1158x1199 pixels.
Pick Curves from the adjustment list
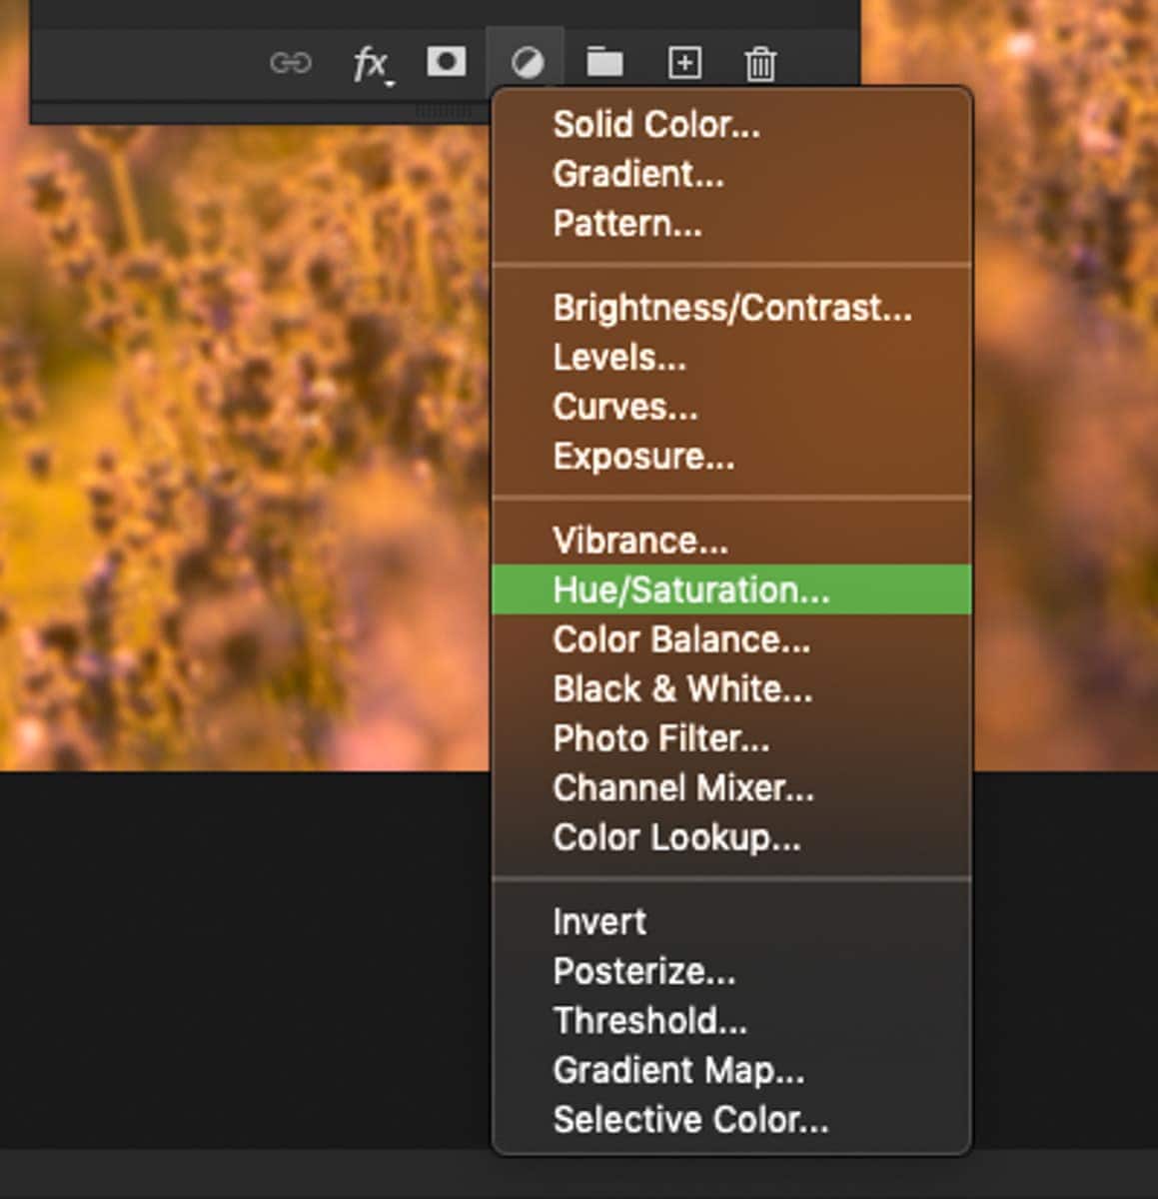[x=731, y=407]
